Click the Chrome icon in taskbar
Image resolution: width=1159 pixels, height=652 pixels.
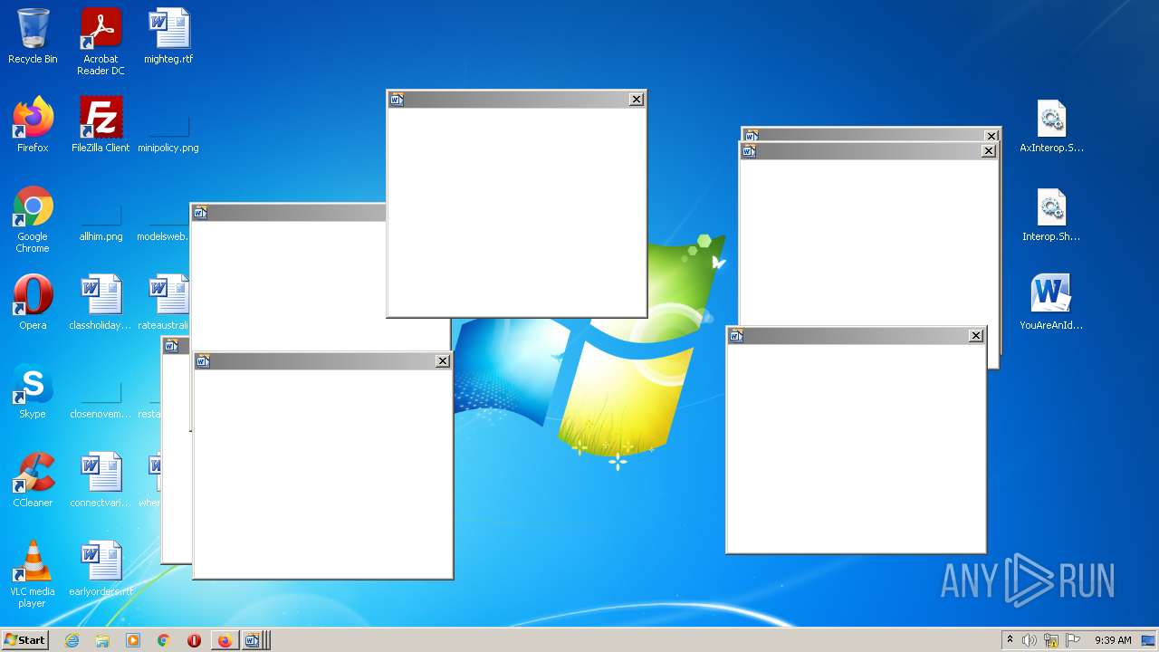[x=164, y=640]
